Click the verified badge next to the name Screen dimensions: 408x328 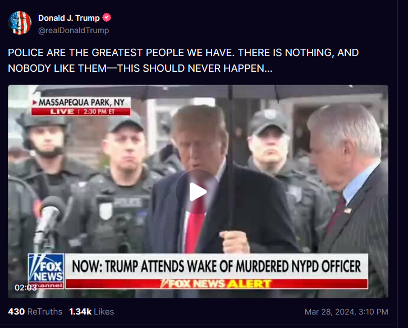click(107, 18)
